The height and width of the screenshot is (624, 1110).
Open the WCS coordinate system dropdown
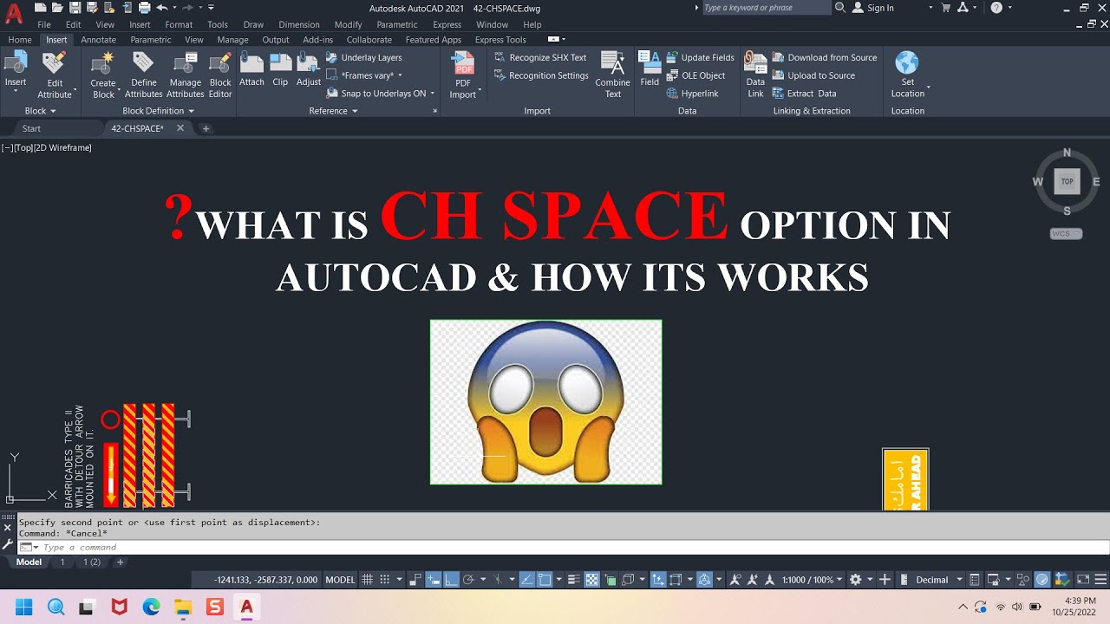(x=1066, y=234)
